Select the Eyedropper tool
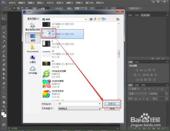This screenshot has width=170, height=131. click(x=4, y=42)
